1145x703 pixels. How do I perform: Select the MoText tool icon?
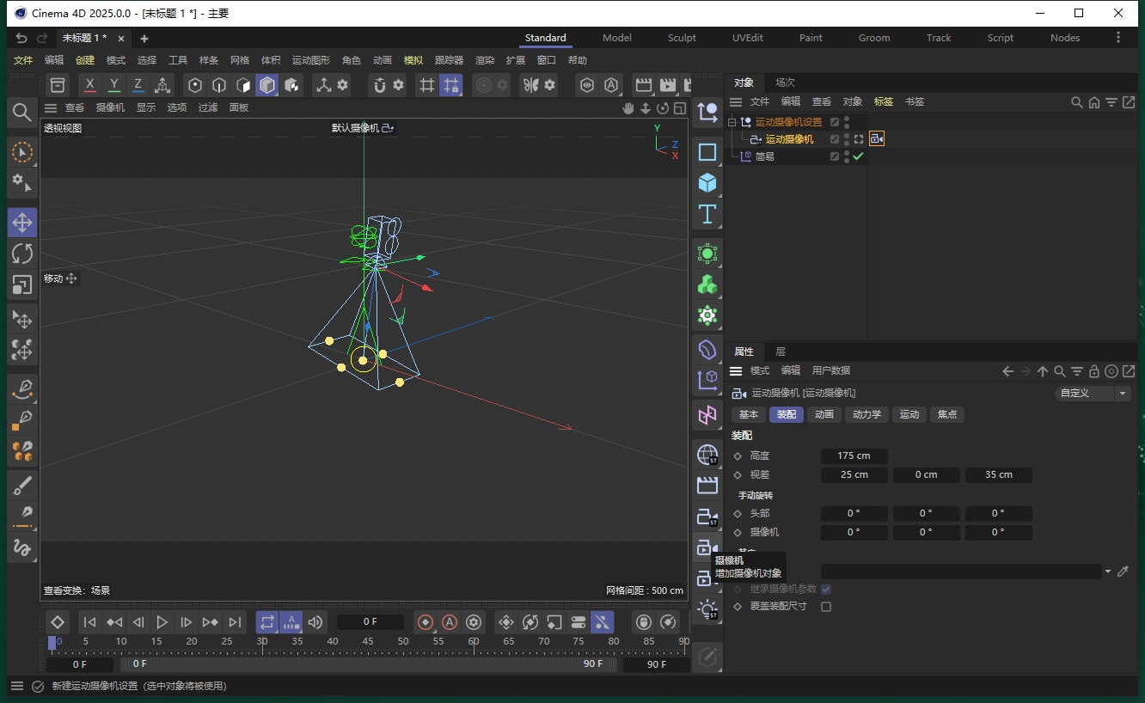coord(707,215)
